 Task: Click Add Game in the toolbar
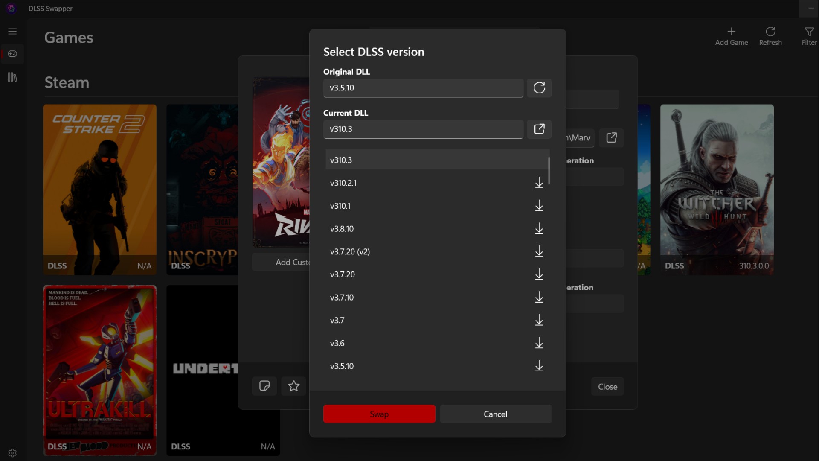pyautogui.click(x=731, y=37)
